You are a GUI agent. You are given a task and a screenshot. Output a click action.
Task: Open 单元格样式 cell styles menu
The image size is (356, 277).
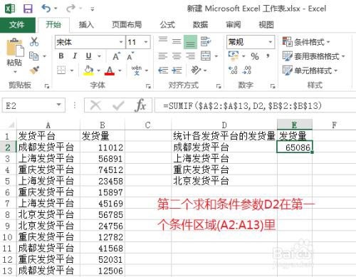point(310,70)
